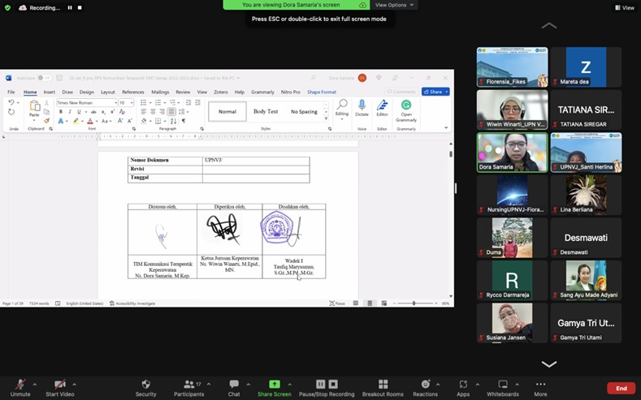Expand the View Options dropdown
Viewport: 641px width, 400px height.
coord(395,5)
